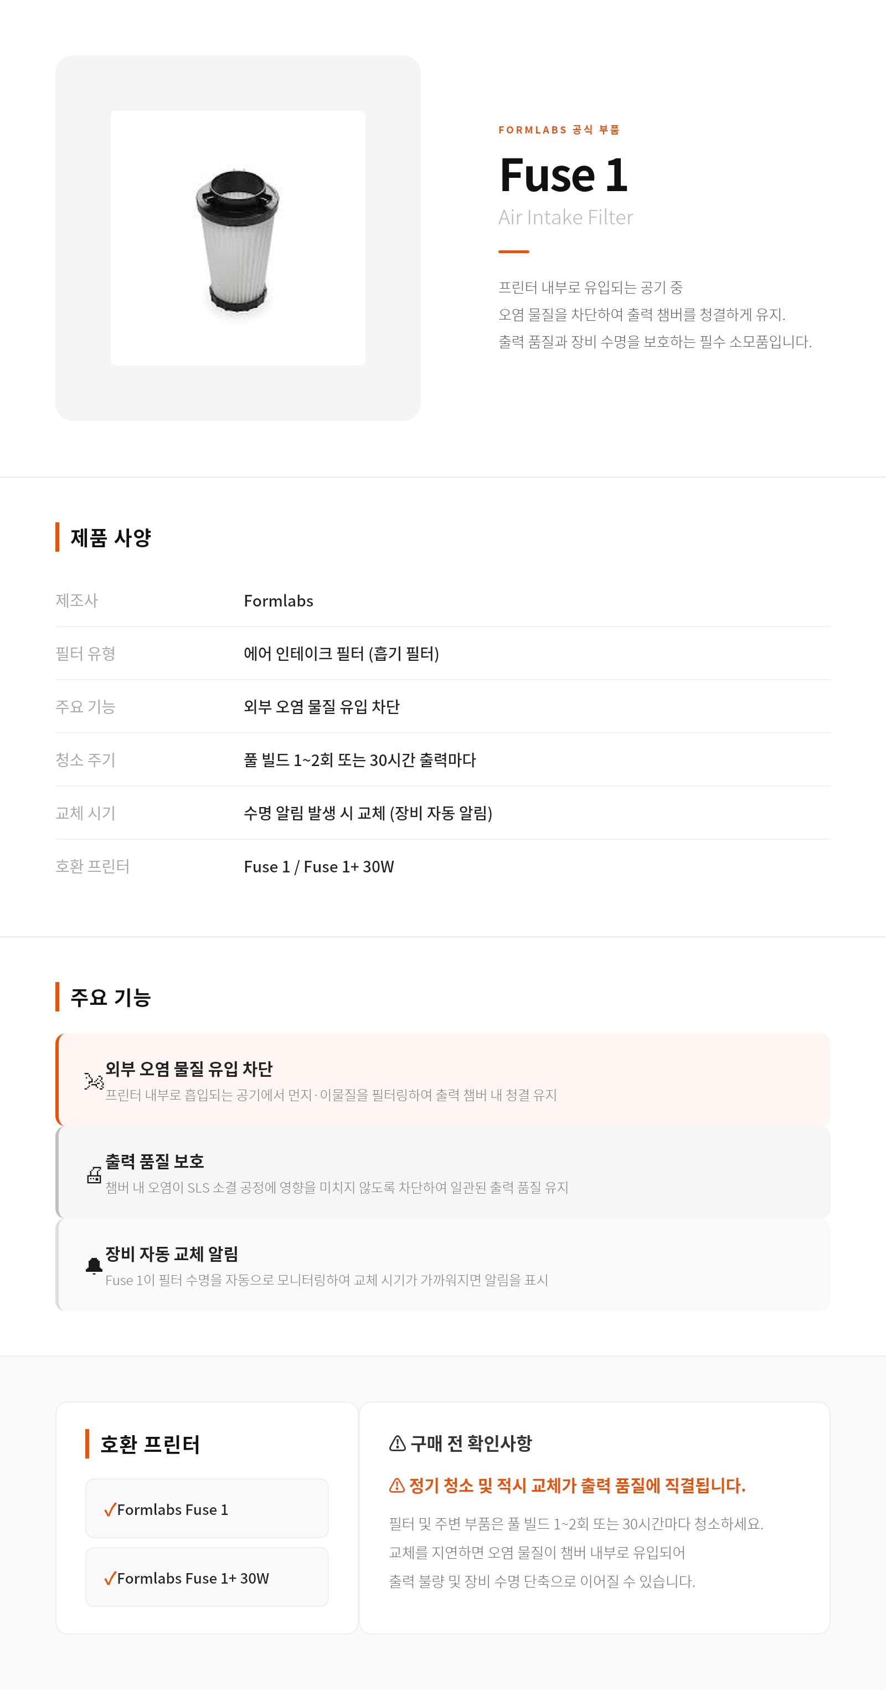The width and height of the screenshot is (886, 1690).
Task: Click the wind icon beside 외부 오염 물질 유입 차단
Action: [x=94, y=1081]
